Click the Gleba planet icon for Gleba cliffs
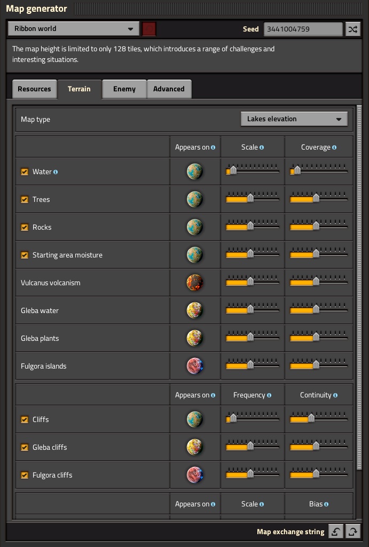This screenshot has width=369, height=547. click(x=194, y=447)
